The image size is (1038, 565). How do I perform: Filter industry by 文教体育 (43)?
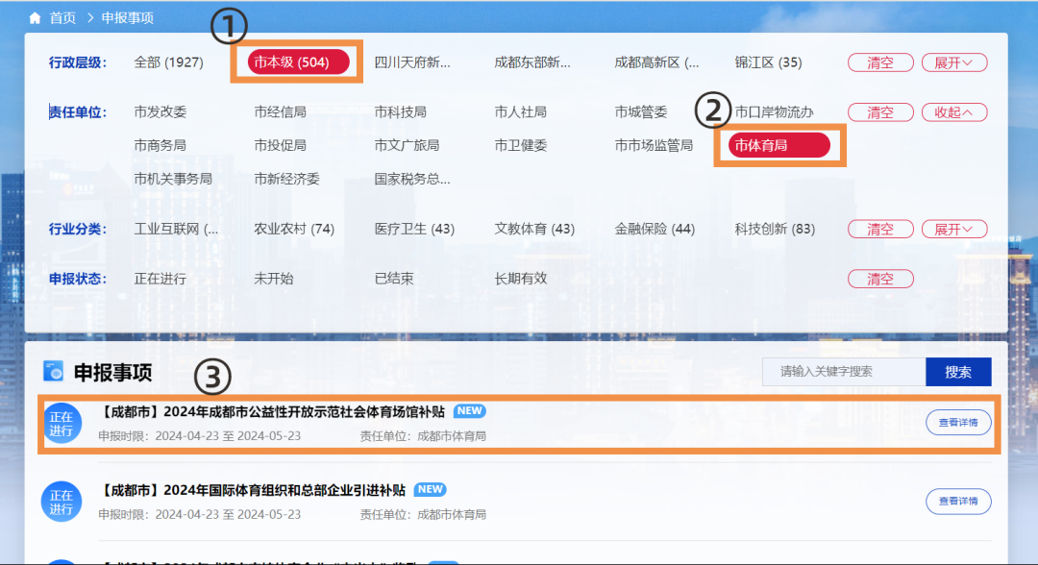point(534,229)
